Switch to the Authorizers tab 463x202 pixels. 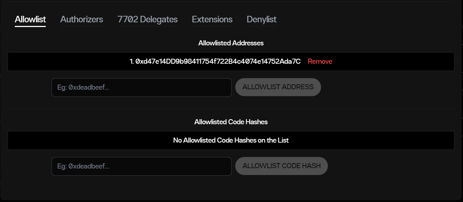point(81,19)
